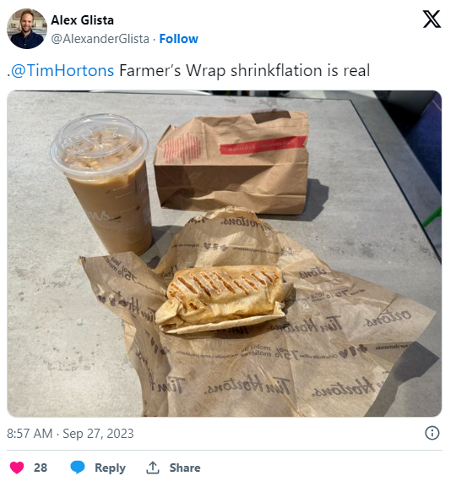Click the brown paper bag in photo
Screen dimensions: 472x487
[x=232, y=162]
